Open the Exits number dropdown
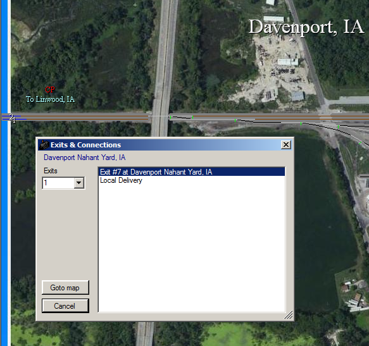This screenshot has height=346, width=369. pos(79,183)
